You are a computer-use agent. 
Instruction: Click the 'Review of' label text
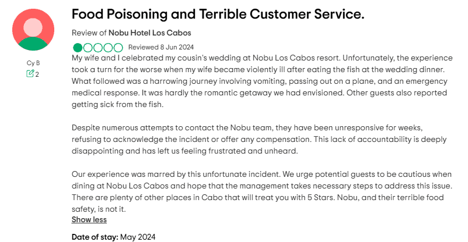click(89, 33)
